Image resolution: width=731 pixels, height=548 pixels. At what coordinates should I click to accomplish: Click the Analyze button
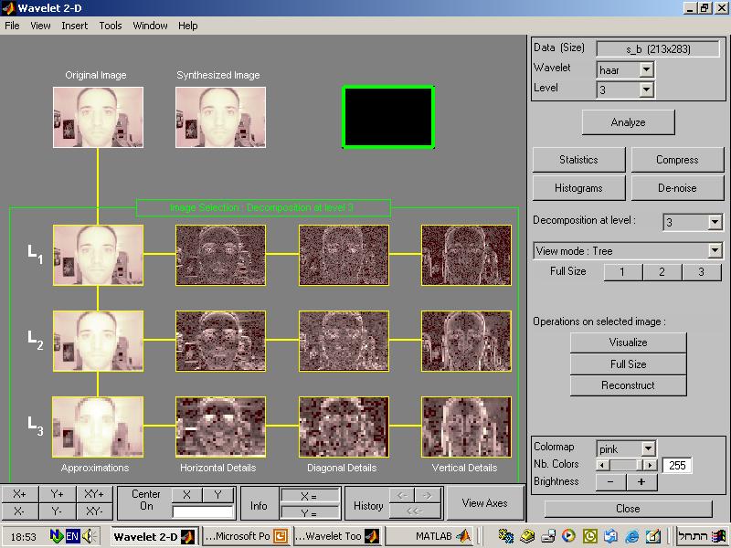click(x=628, y=122)
